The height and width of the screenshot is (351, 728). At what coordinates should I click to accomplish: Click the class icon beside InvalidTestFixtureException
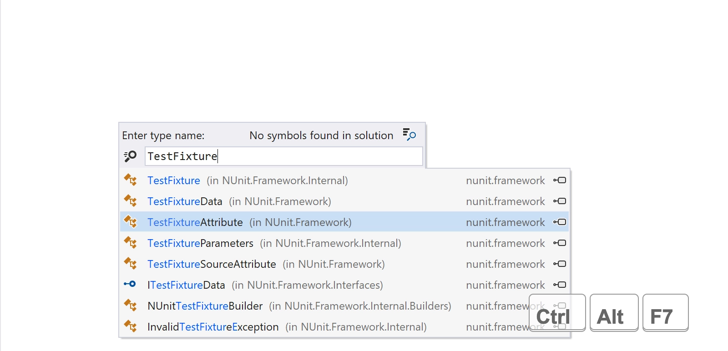coord(131,326)
